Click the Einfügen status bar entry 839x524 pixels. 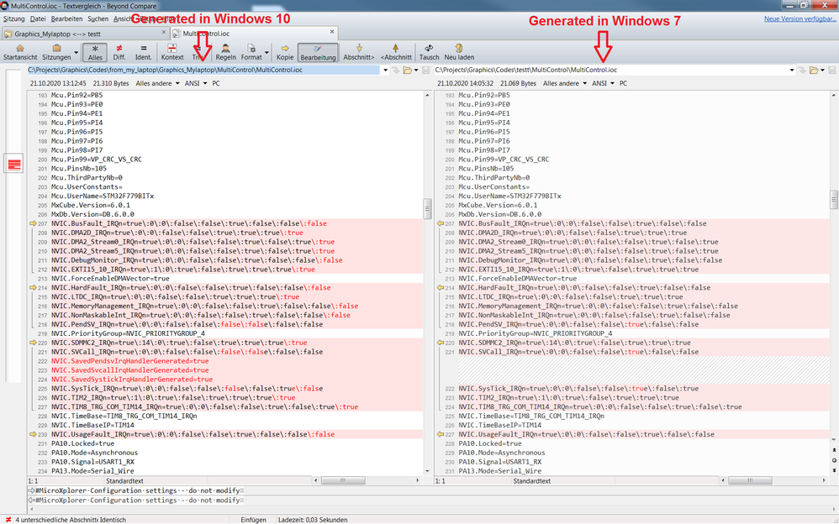(253, 520)
